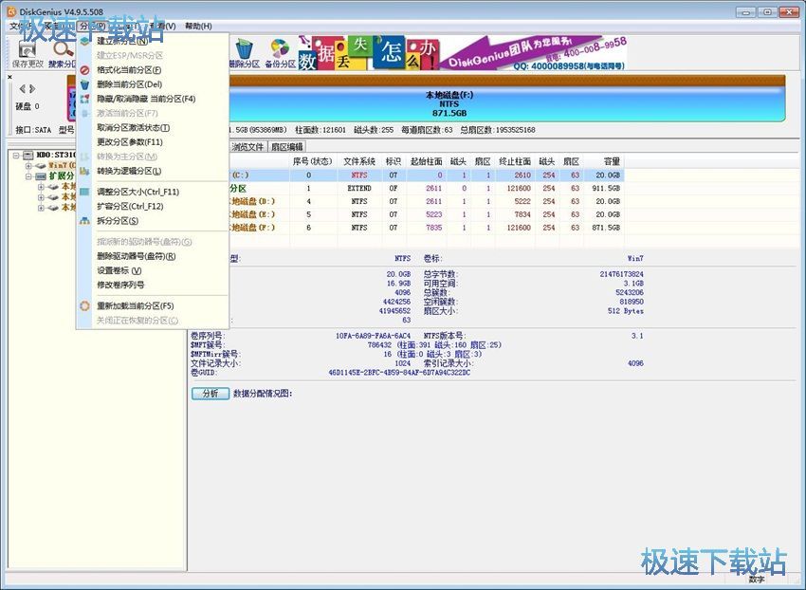Sort by the 标识 column header

pos(394,161)
